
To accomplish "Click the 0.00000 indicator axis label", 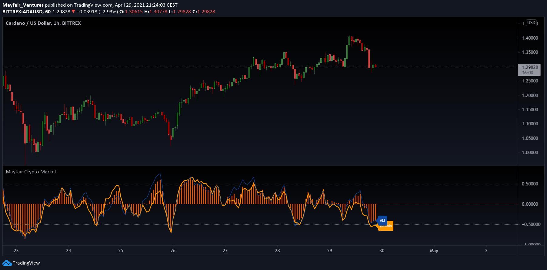I will click(530, 204).
